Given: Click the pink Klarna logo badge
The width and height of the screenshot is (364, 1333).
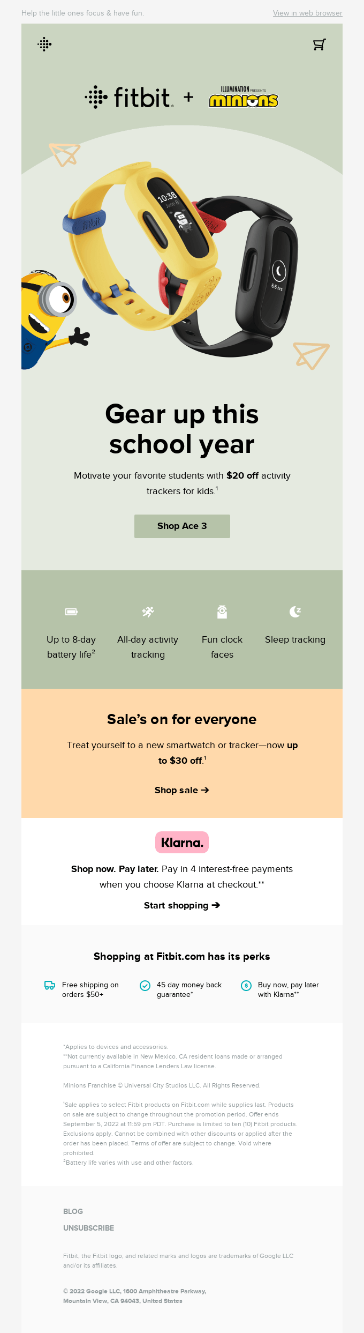Looking at the screenshot, I should point(182,843).
